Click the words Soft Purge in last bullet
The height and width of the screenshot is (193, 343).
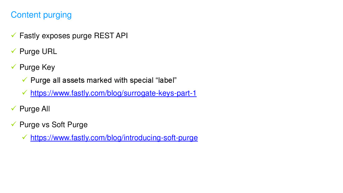(70, 125)
